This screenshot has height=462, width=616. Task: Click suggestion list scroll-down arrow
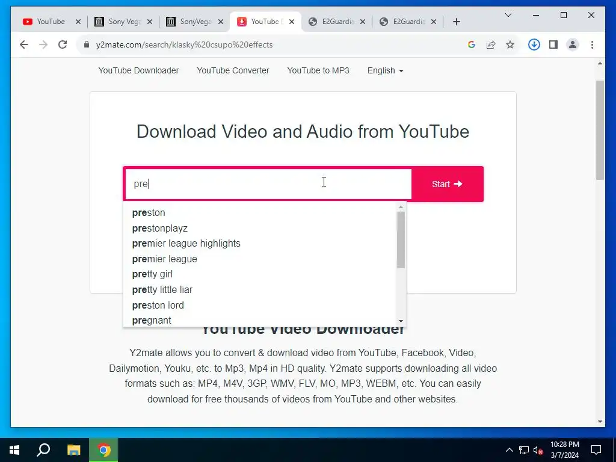401,321
